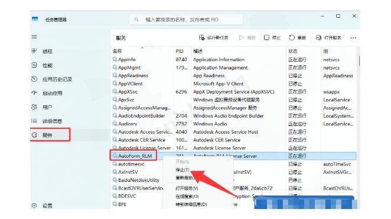Select the autotimesvc service row
This screenshot has height=219, width=391.
(137, 164)
